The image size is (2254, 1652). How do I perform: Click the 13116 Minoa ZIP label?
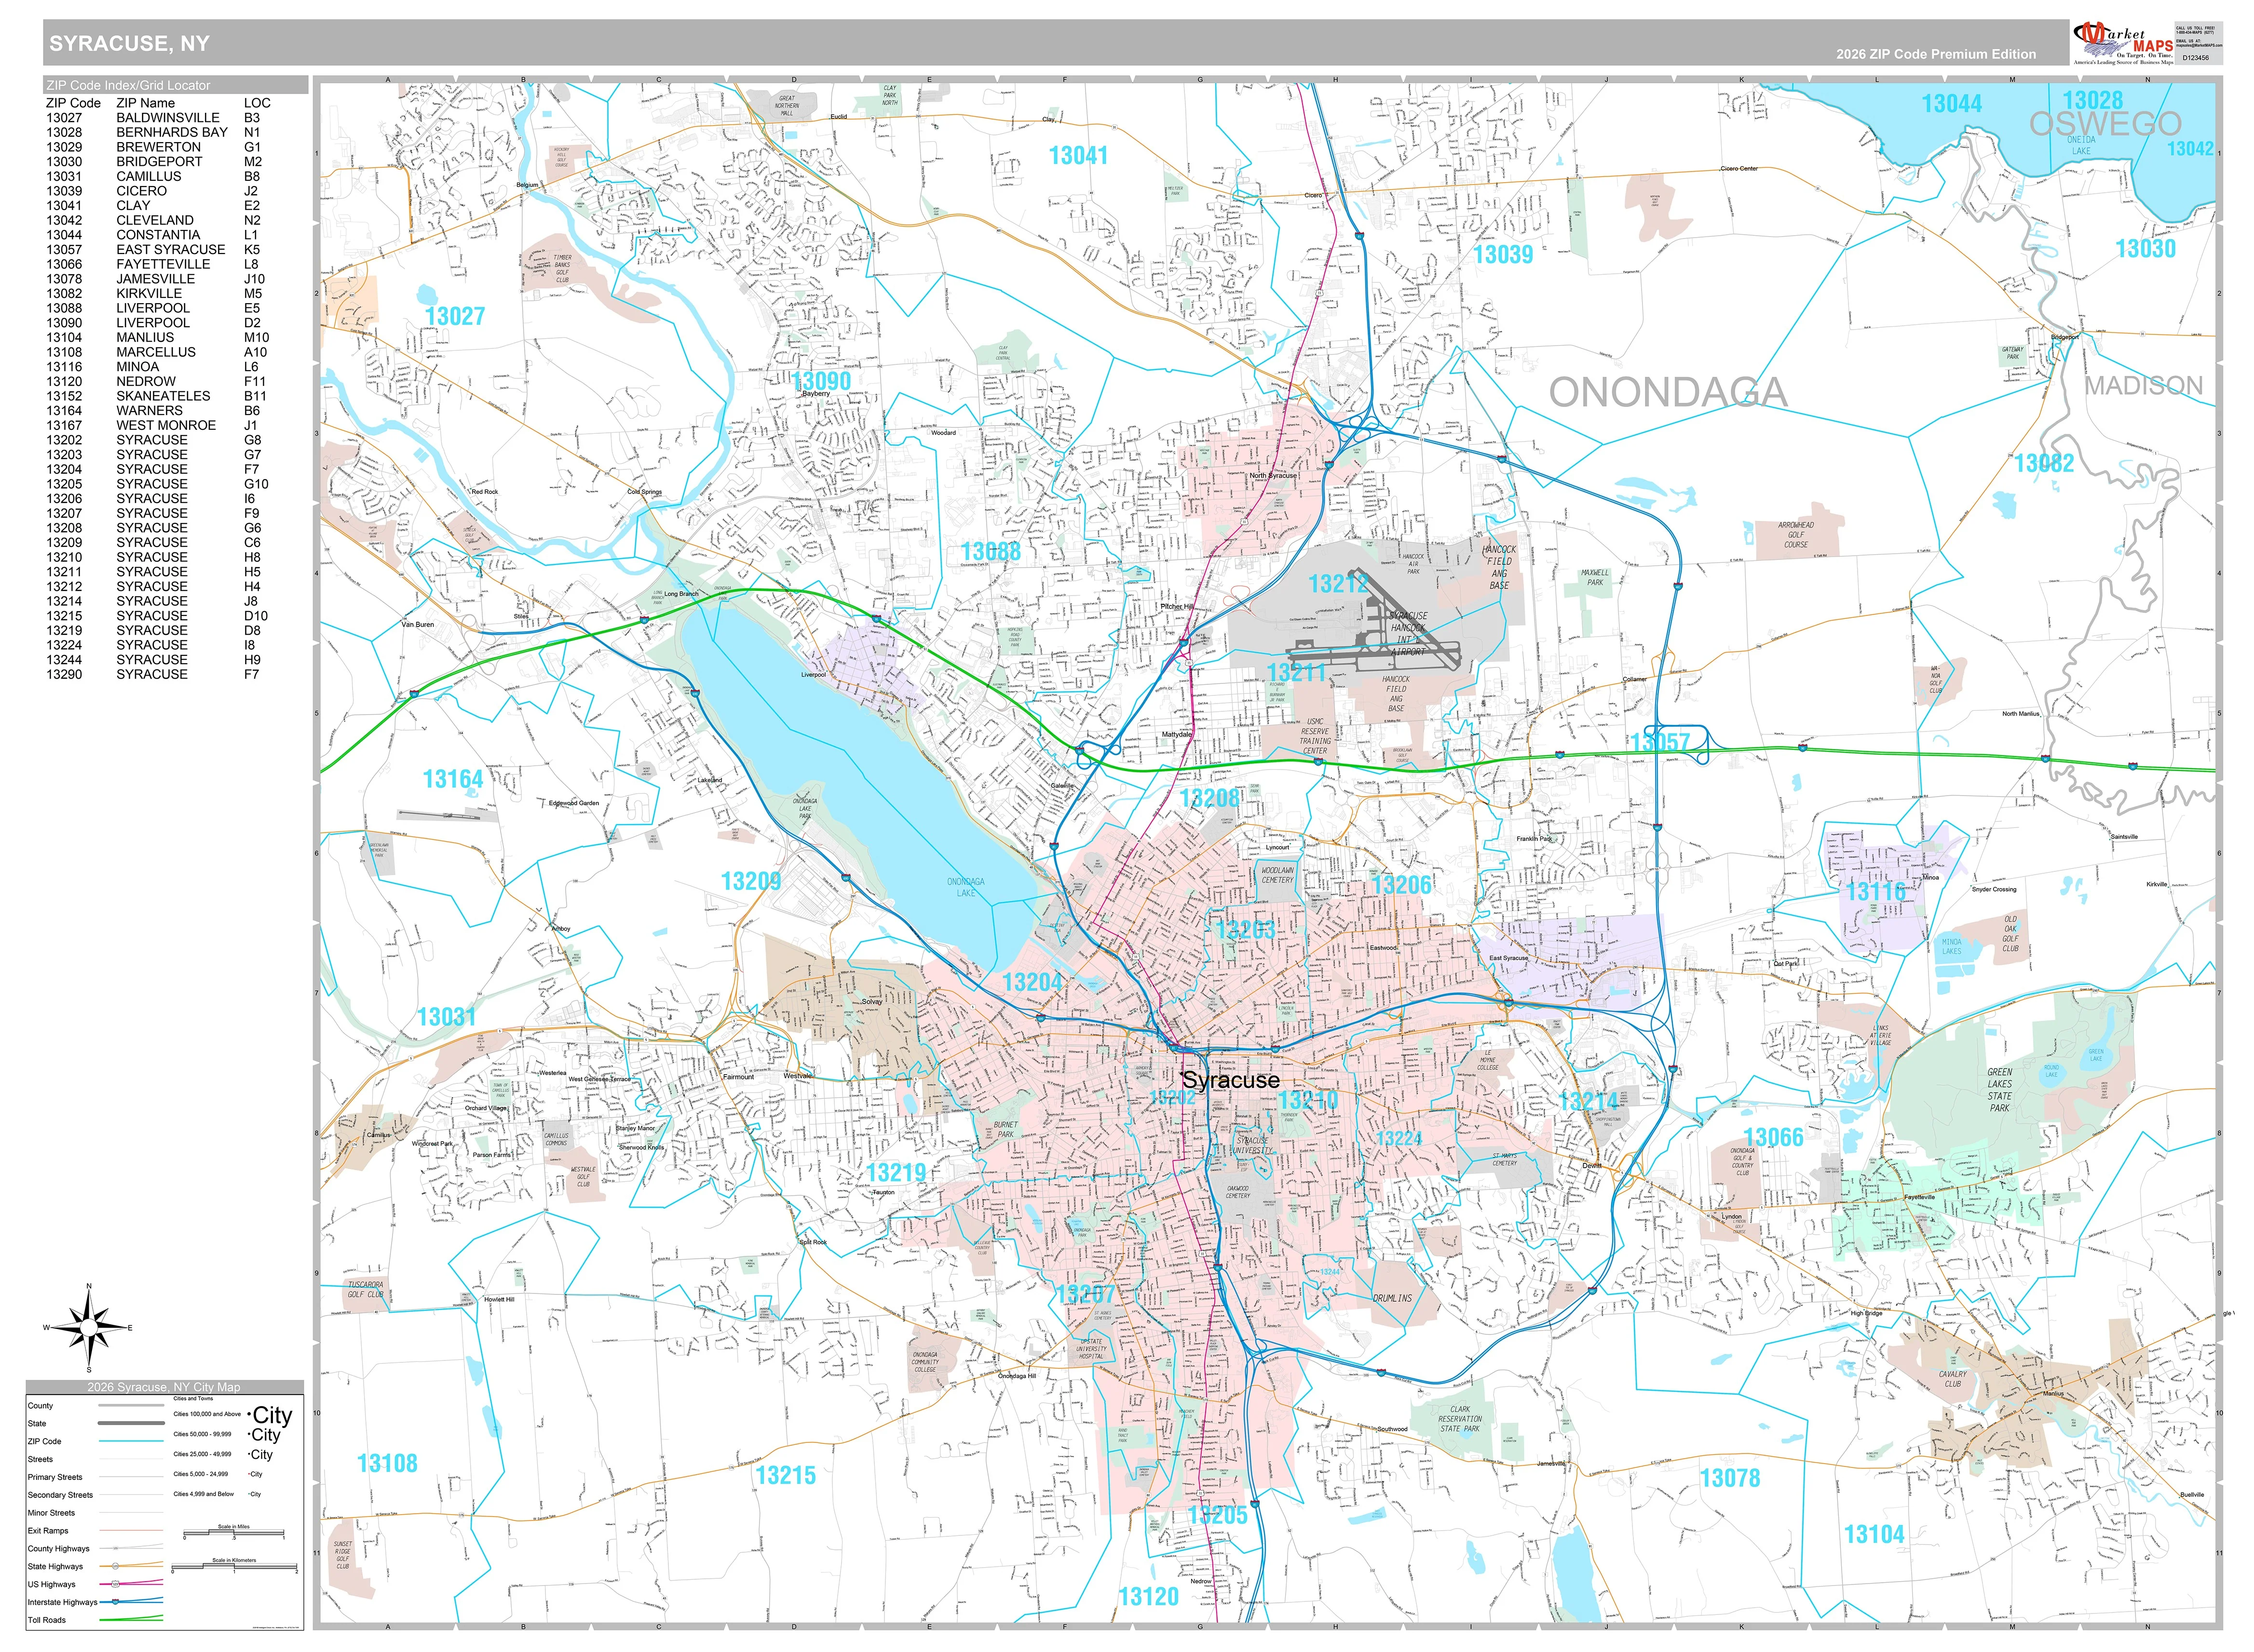click(x=1875, y=891)
